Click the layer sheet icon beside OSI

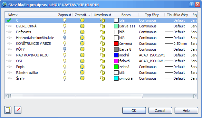9,61
